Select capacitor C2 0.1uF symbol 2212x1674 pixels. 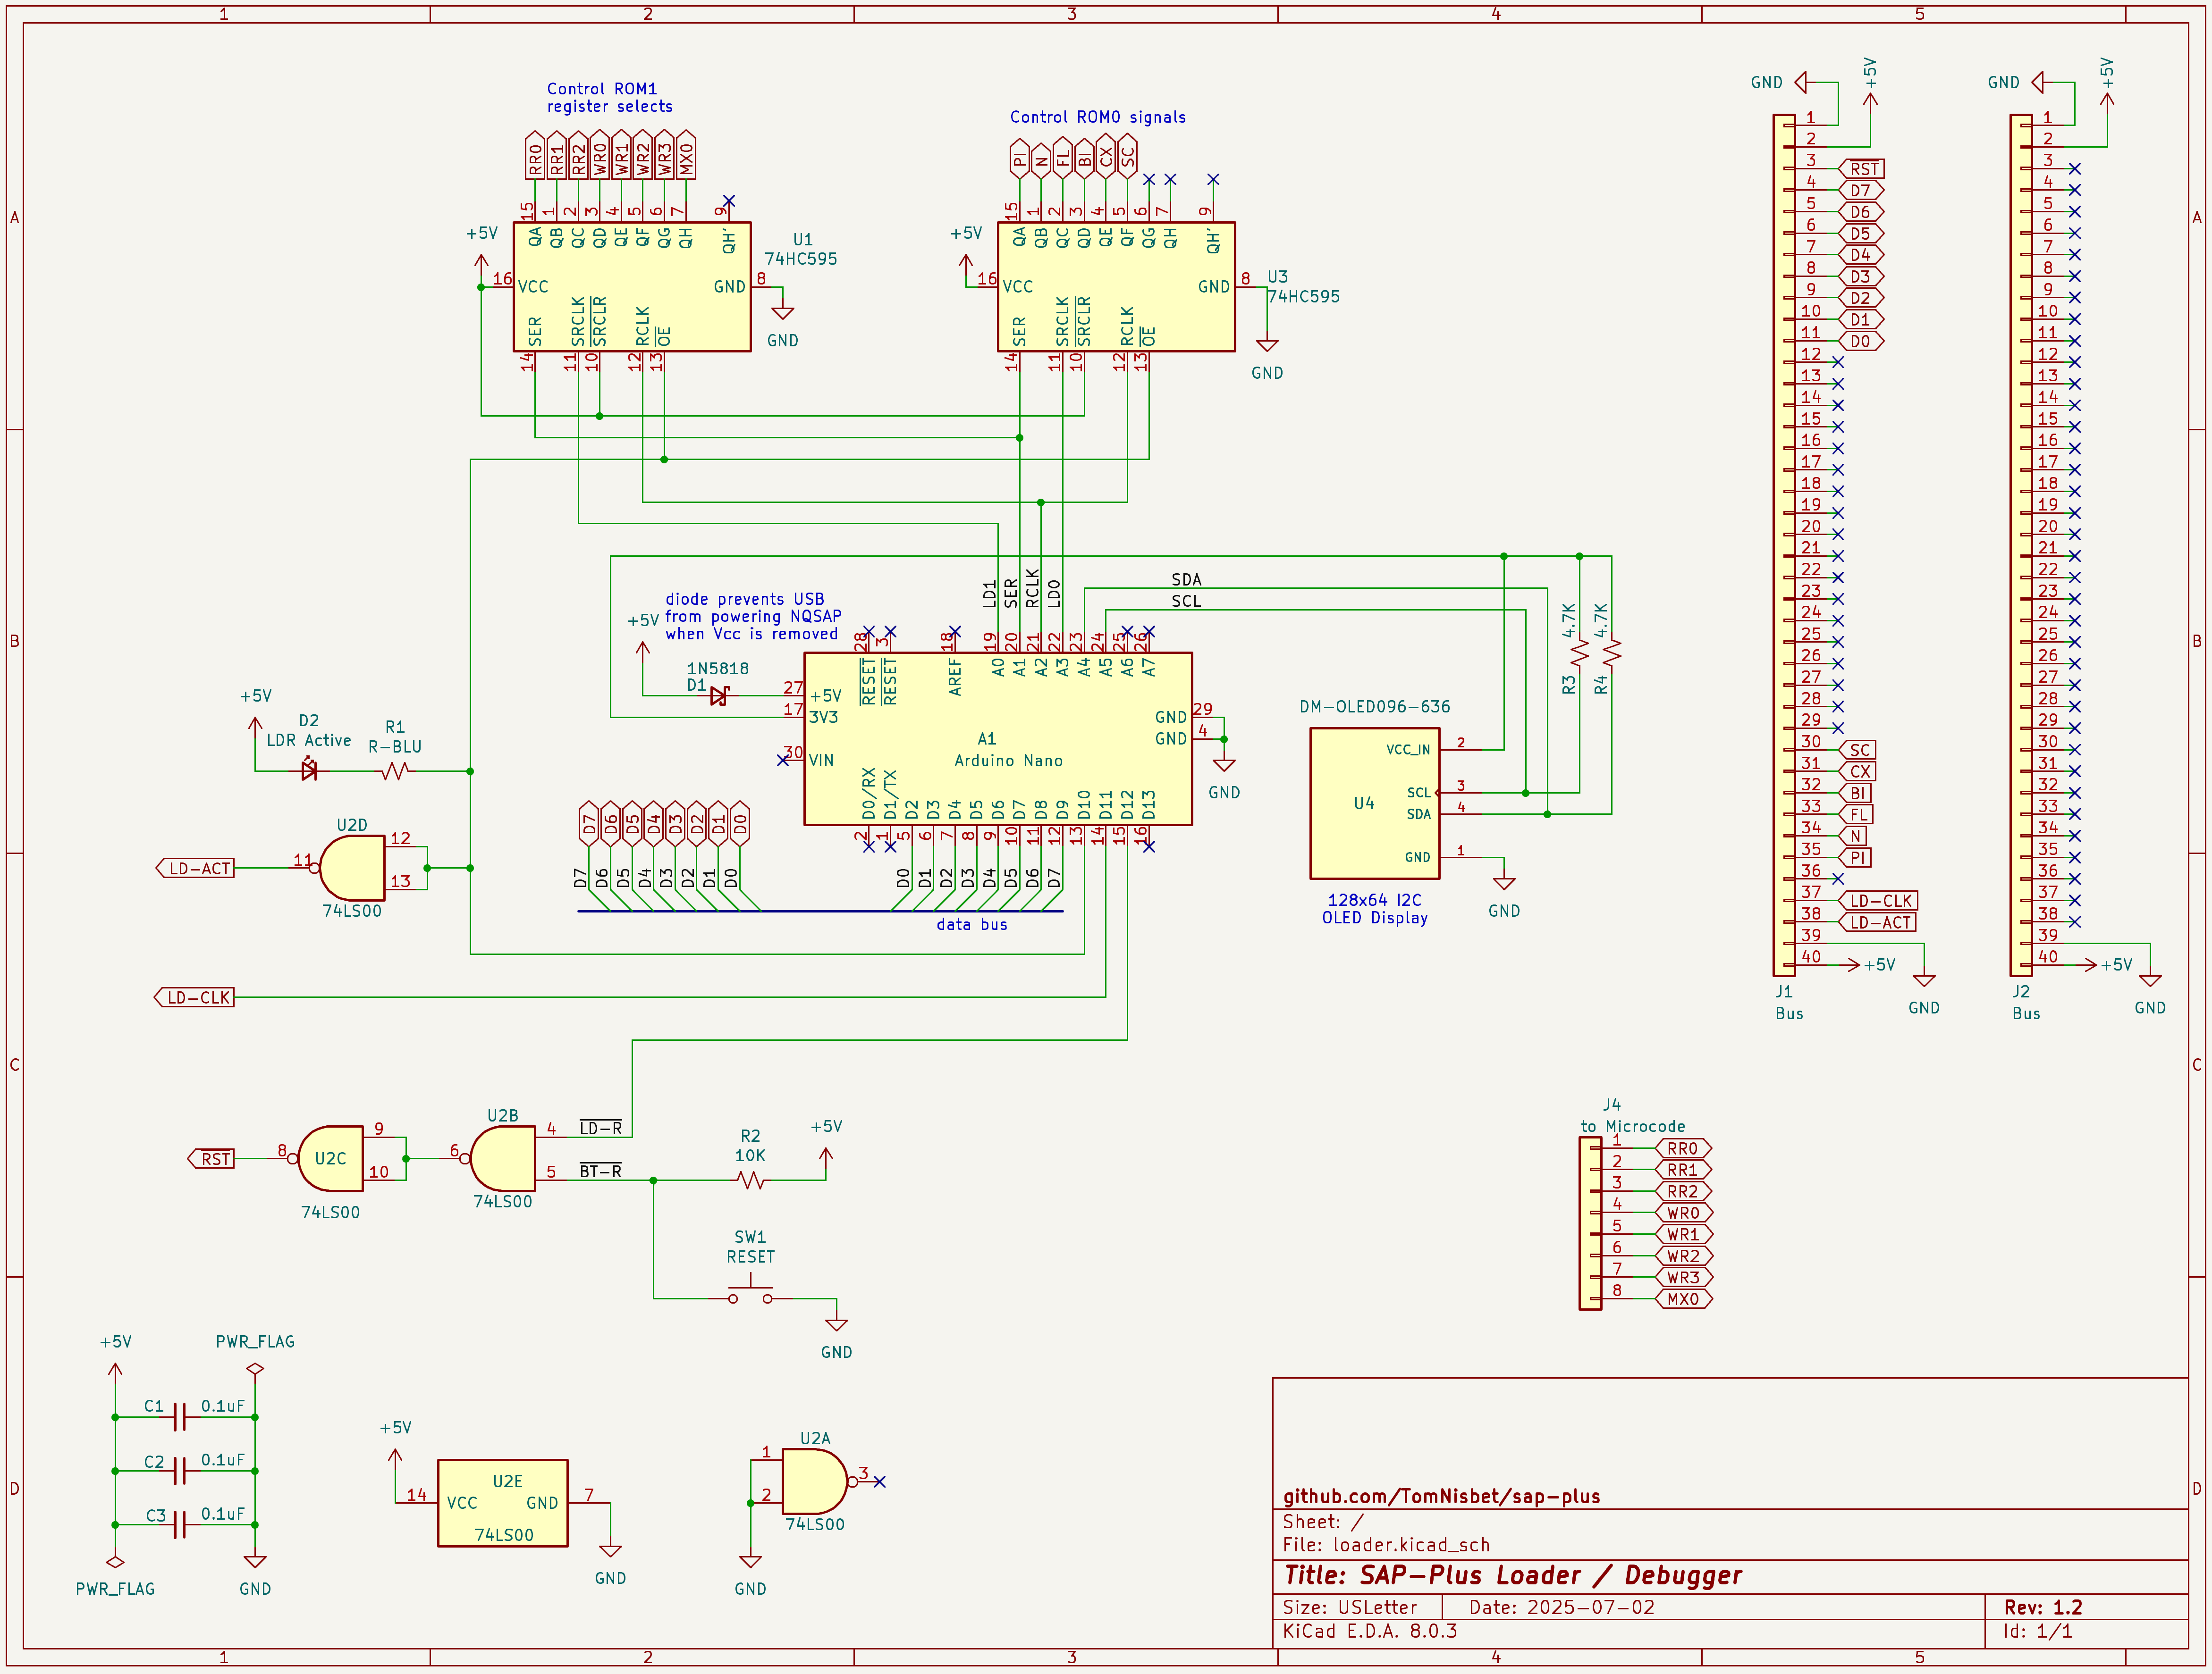(x=180, y=1470)
